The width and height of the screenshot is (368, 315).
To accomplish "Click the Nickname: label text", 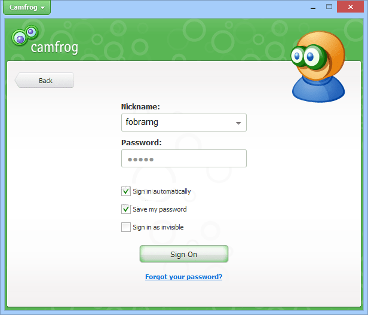I will pyautogui.click(x=140, y=107).
